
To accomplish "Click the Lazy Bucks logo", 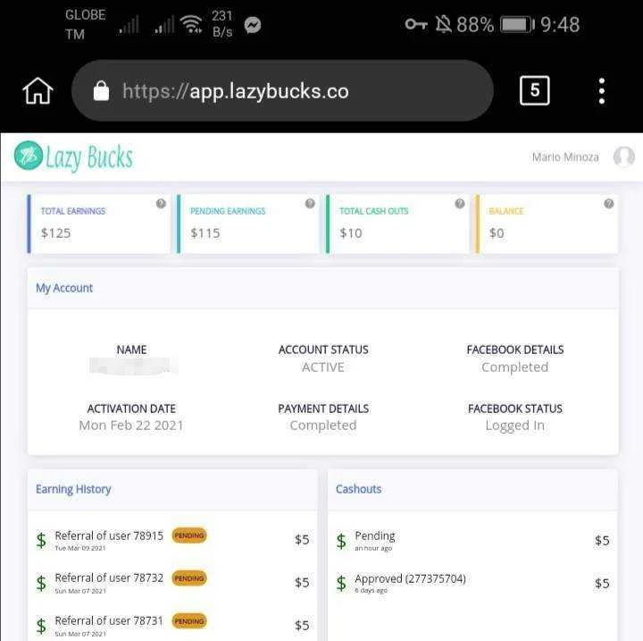I will coord(74,156).
